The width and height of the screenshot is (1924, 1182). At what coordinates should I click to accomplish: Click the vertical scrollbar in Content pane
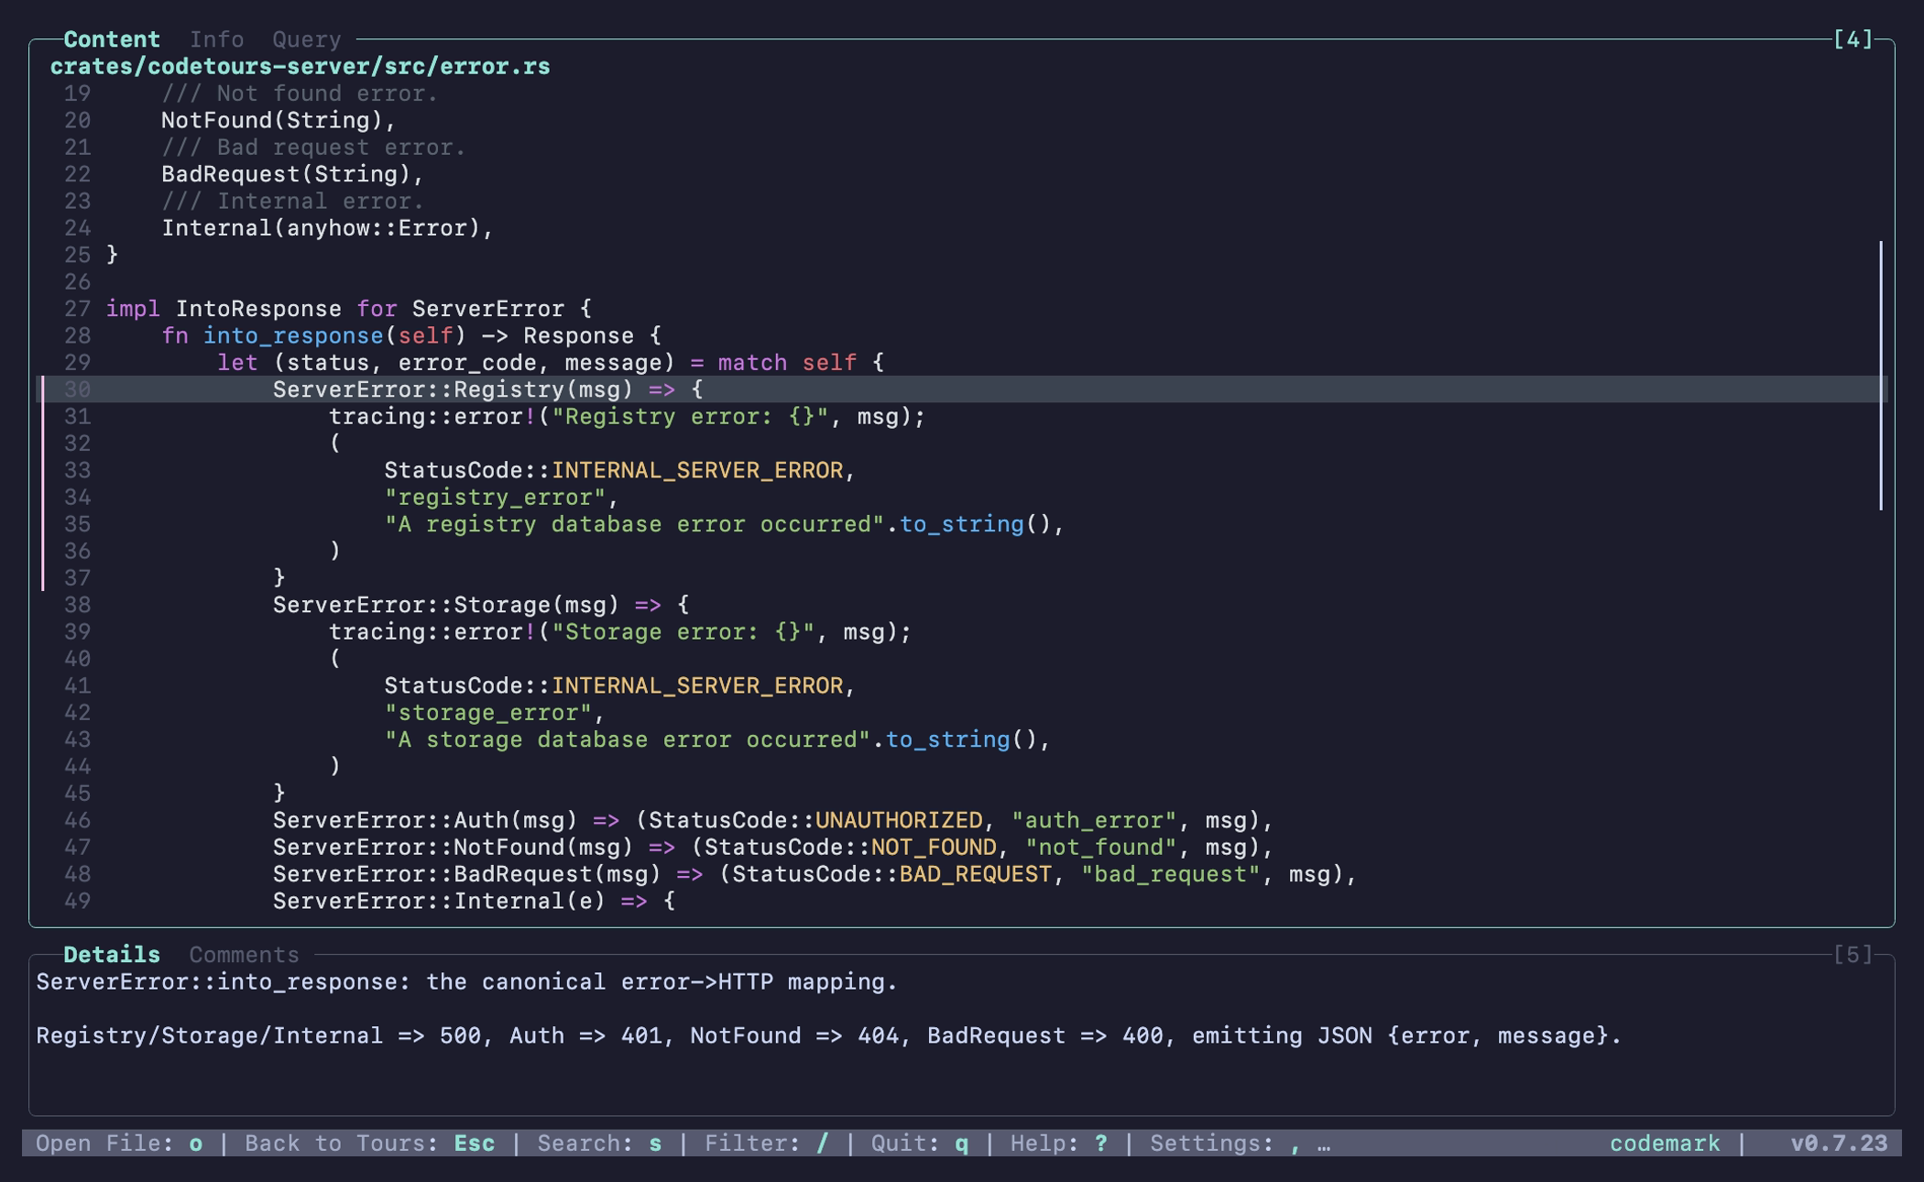pyautogui.click(x=1881, y=376)
